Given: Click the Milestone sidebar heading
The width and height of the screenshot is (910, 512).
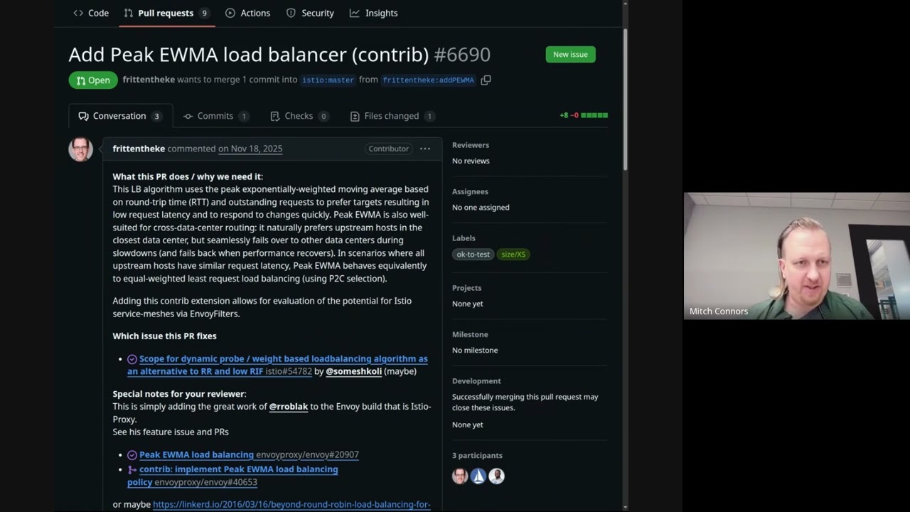Looking at the screenshot, I should (x=470, y=334).
